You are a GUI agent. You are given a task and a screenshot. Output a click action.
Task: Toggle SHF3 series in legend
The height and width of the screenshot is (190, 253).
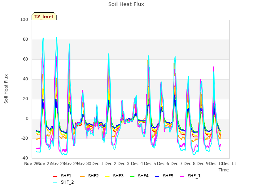(x=114, y=176)
